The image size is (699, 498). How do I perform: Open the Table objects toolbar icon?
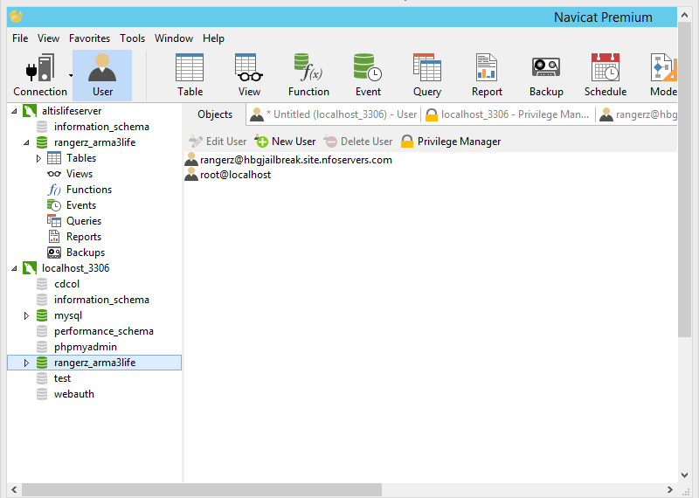(x=190, y=75)
